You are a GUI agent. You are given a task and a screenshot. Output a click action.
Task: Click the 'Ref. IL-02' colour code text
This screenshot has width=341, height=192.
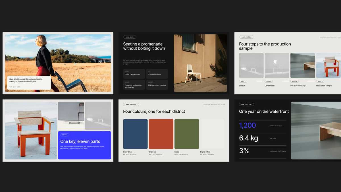coord(156,155)
